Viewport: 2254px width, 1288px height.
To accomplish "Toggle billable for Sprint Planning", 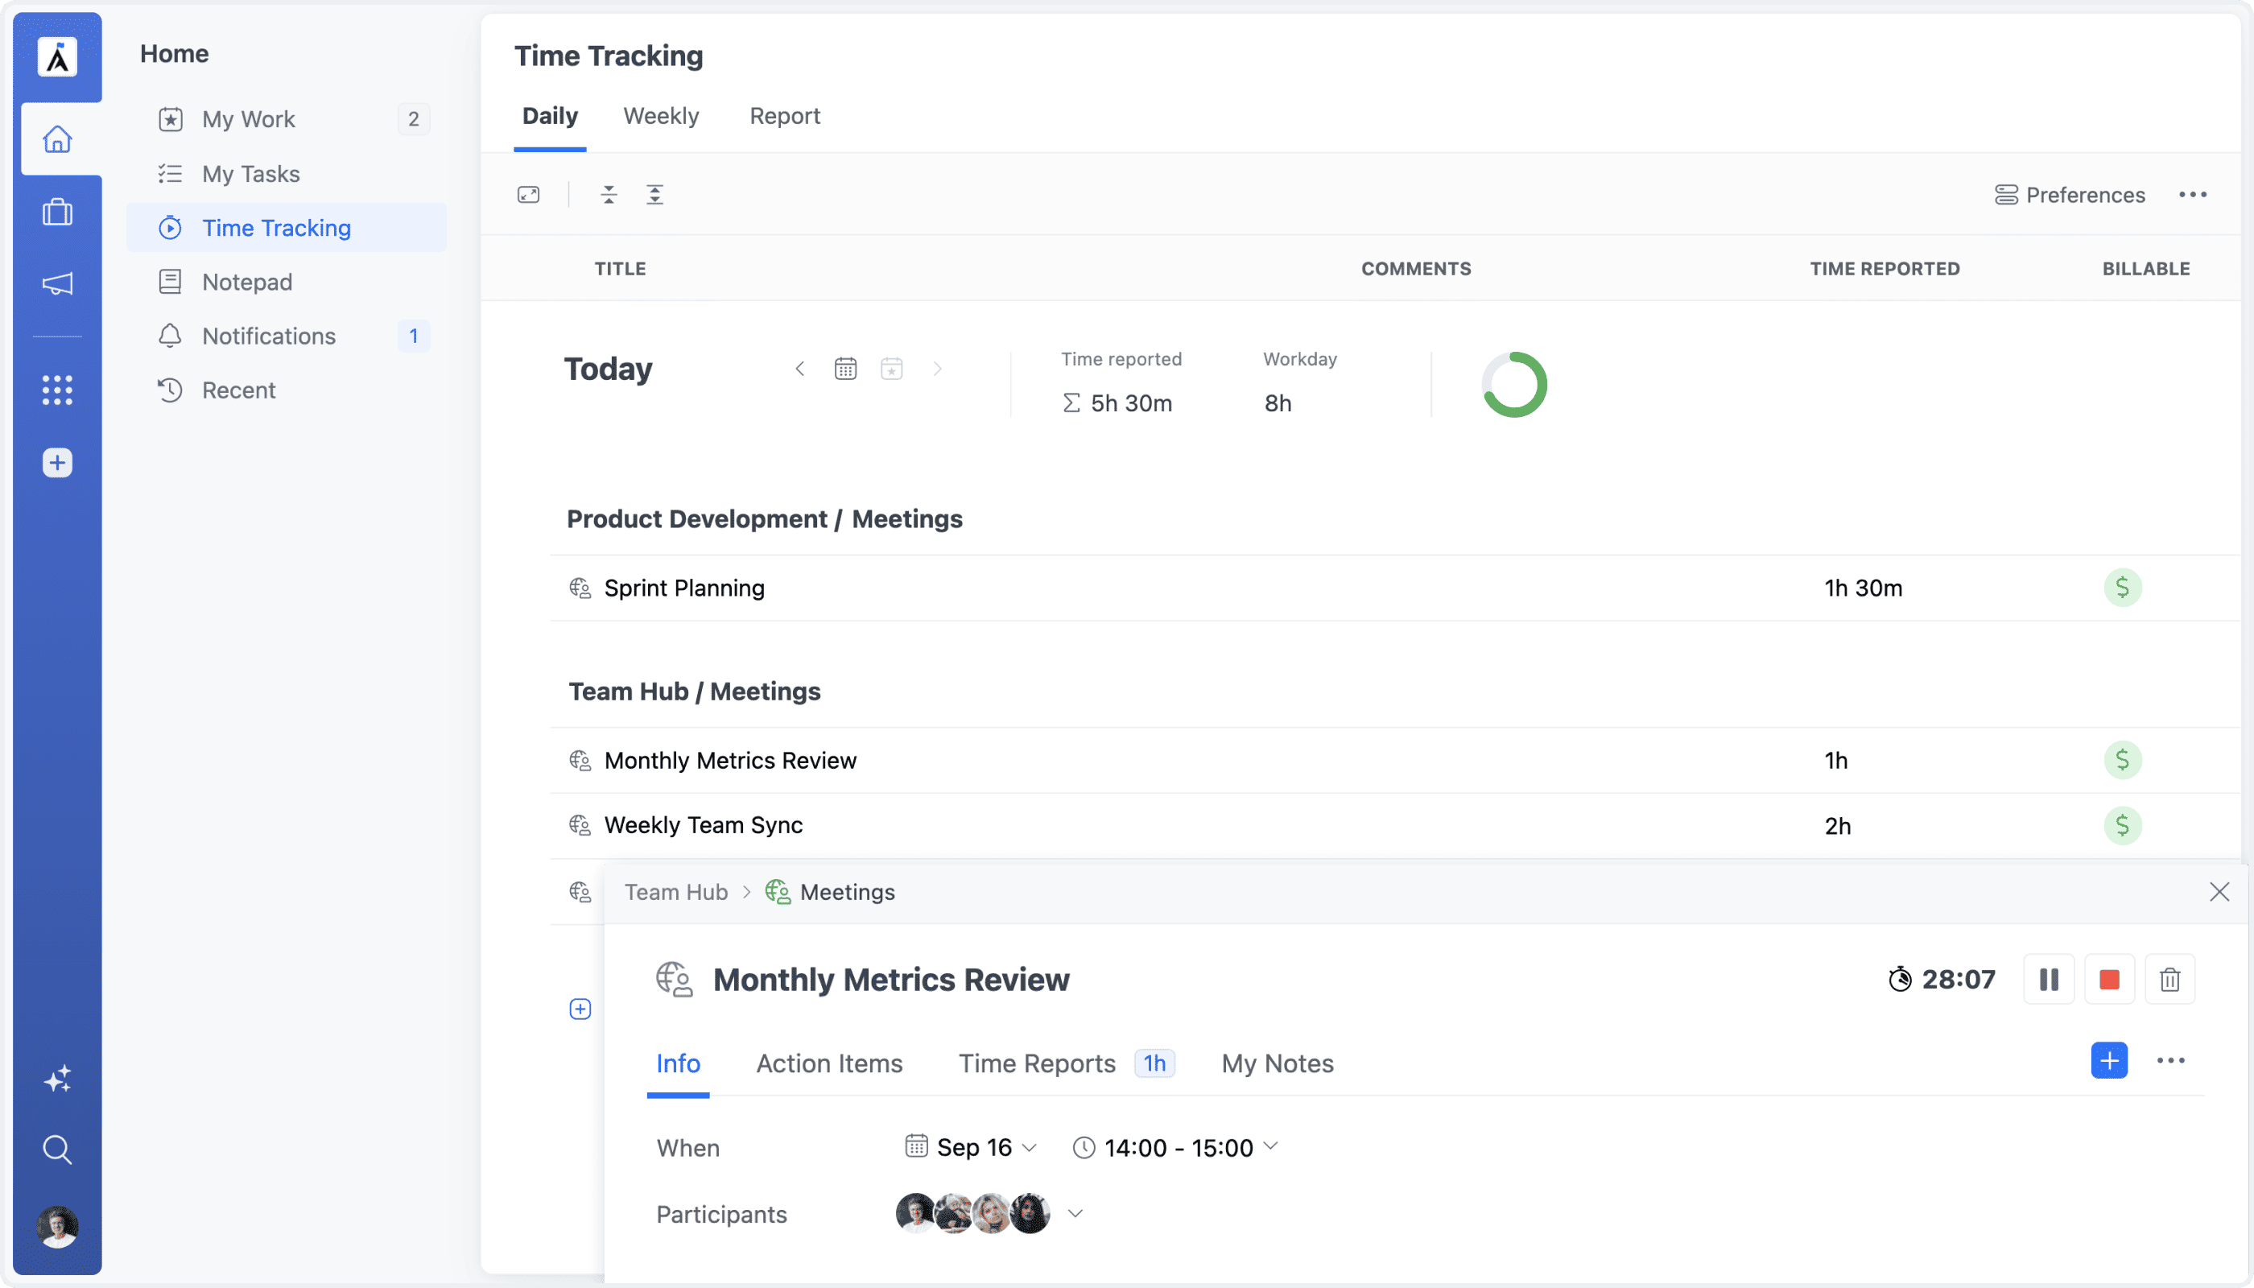I will [x=2122, y=588].
